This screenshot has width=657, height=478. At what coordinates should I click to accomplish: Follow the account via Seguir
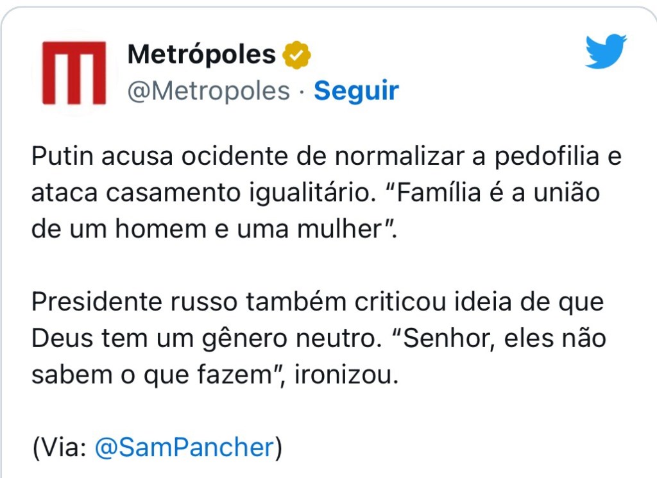pos(356,91)
